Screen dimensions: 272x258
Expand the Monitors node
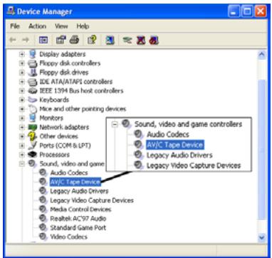22,118
